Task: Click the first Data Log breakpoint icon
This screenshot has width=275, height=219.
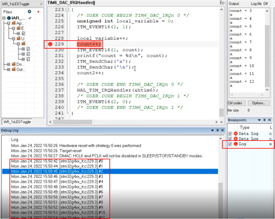Action: [x=236, y=134]
